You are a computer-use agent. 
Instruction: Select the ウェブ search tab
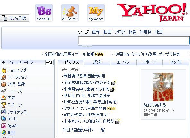click(x=83, y=32)
